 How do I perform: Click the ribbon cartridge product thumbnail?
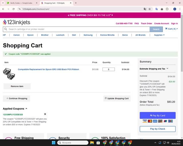[9, 74]
